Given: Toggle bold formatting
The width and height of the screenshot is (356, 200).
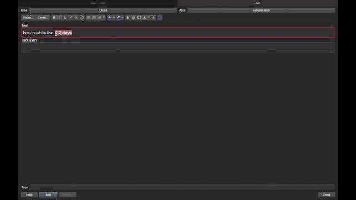Looking at the screenshot, I should (54, 18).
